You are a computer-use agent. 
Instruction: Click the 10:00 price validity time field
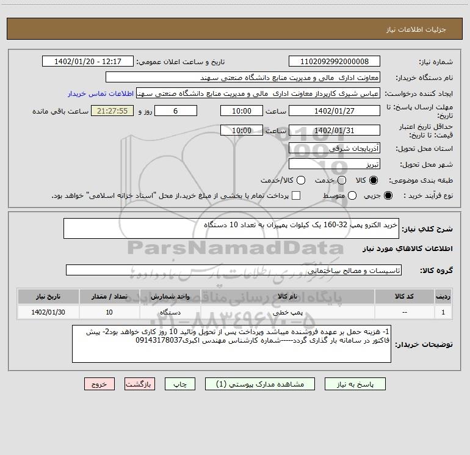pos(242,131)
